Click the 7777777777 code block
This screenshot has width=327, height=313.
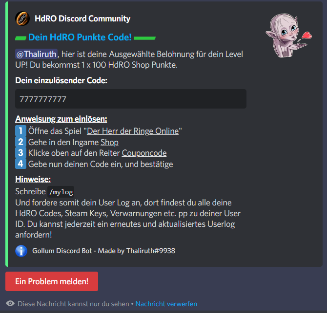(131, 99)
